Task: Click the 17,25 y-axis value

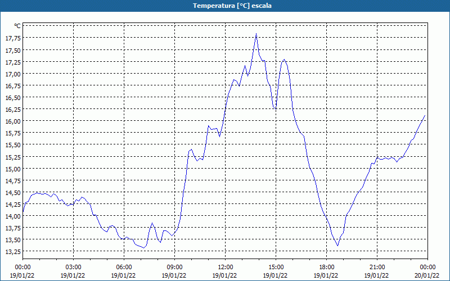Action: click(x=13, y=62)
